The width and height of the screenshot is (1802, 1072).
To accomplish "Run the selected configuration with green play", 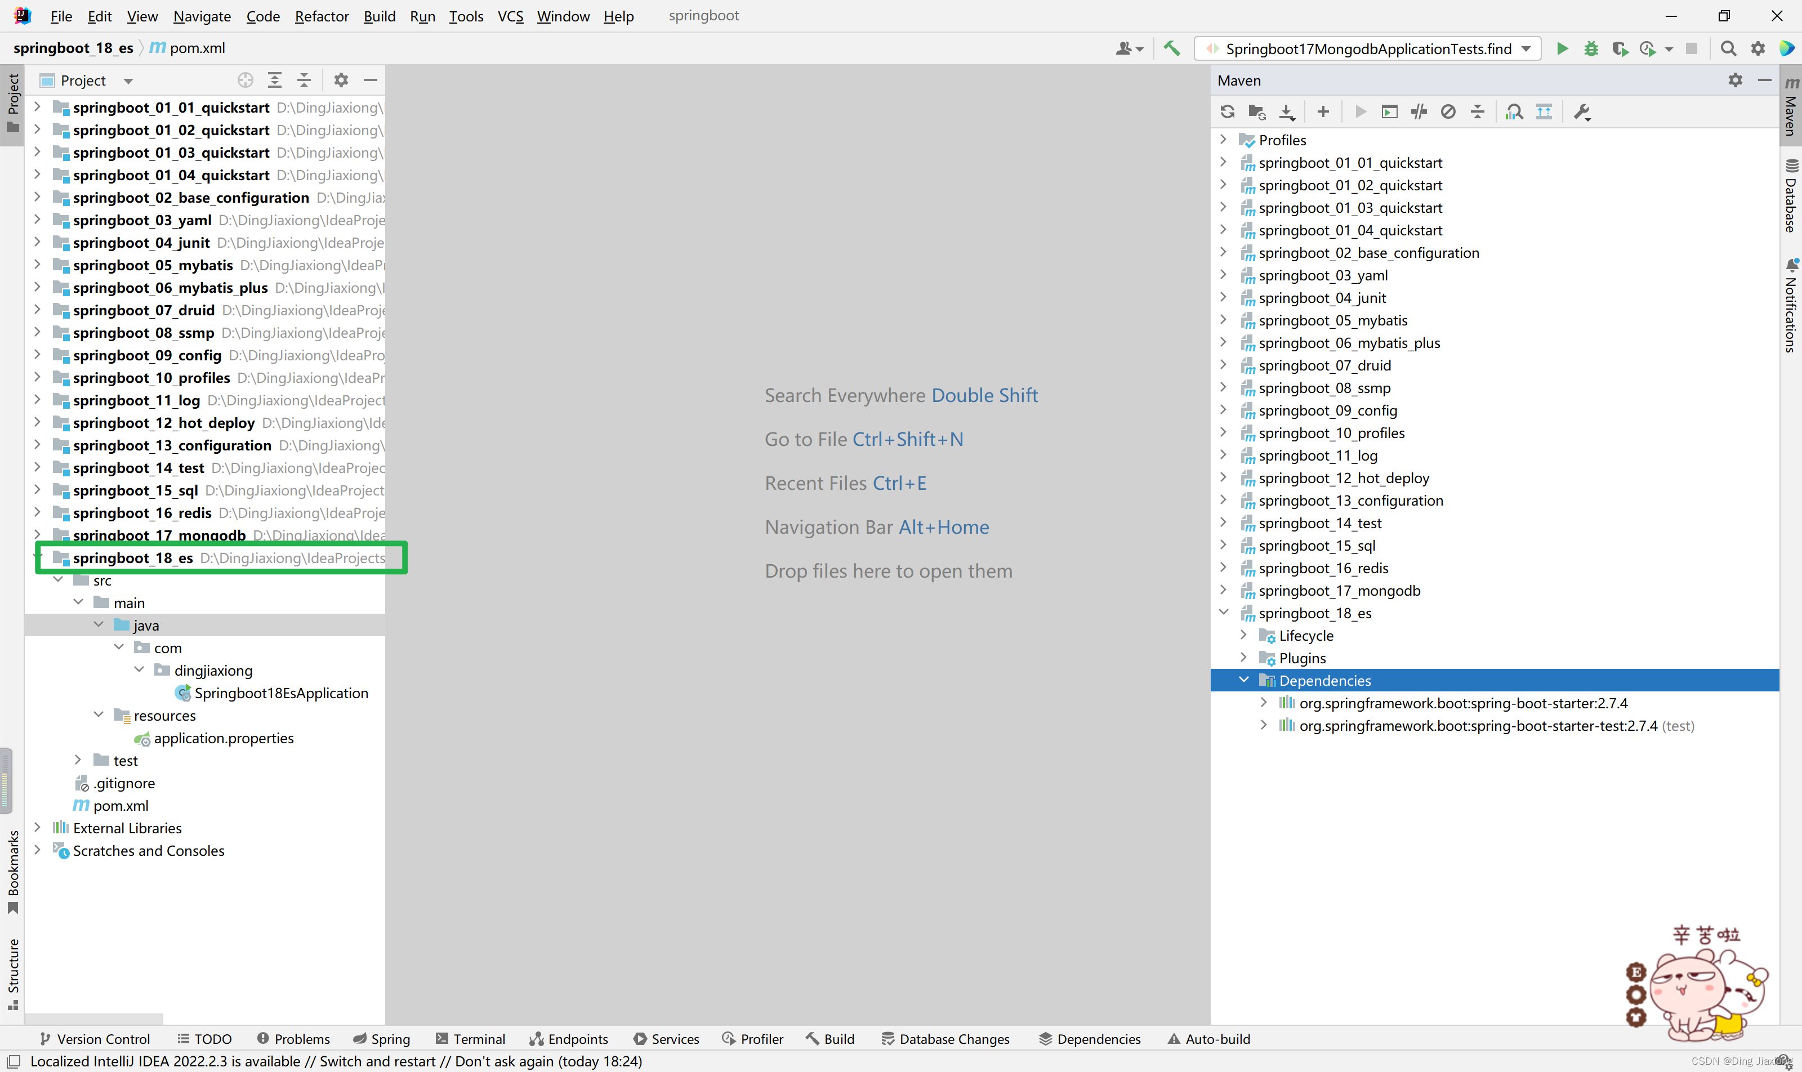I will pos(1562,48).
